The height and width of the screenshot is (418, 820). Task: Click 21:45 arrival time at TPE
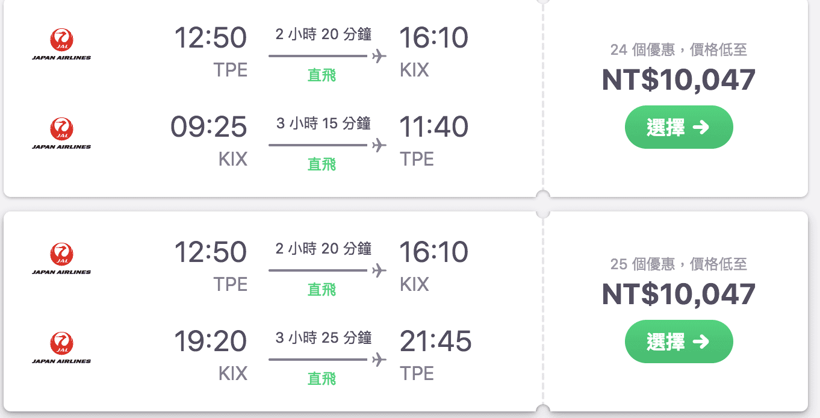coord(435,342)
